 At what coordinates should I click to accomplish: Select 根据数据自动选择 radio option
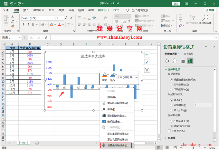[171, 80]
